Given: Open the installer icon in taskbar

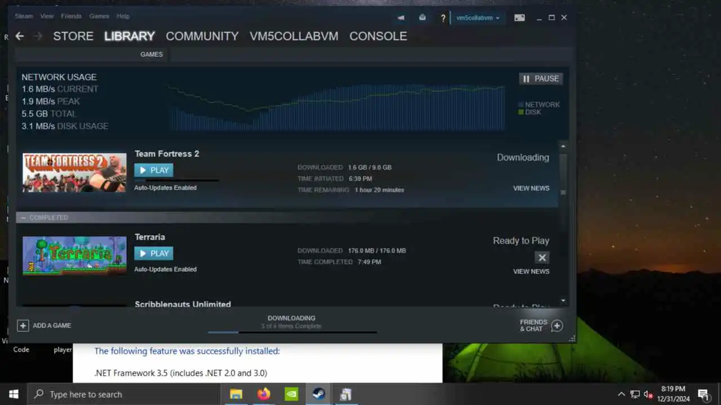Looking at the screenshot, I should (345, 394).
